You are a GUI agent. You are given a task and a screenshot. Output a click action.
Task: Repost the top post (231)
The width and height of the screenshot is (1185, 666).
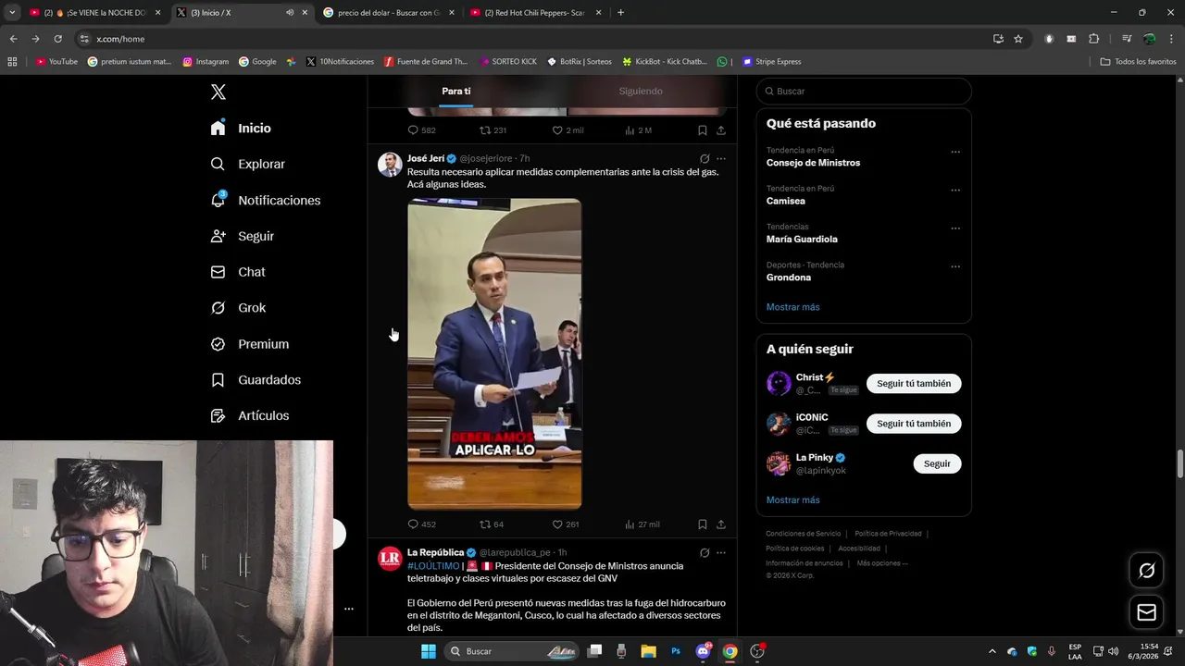point(493,130)
